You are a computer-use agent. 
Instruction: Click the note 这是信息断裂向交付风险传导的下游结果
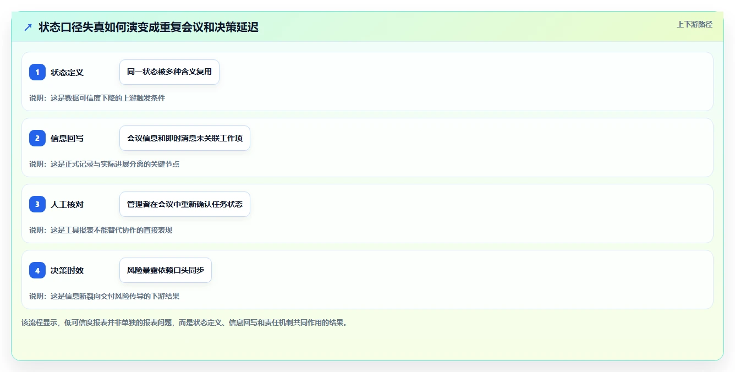point(105,296)
